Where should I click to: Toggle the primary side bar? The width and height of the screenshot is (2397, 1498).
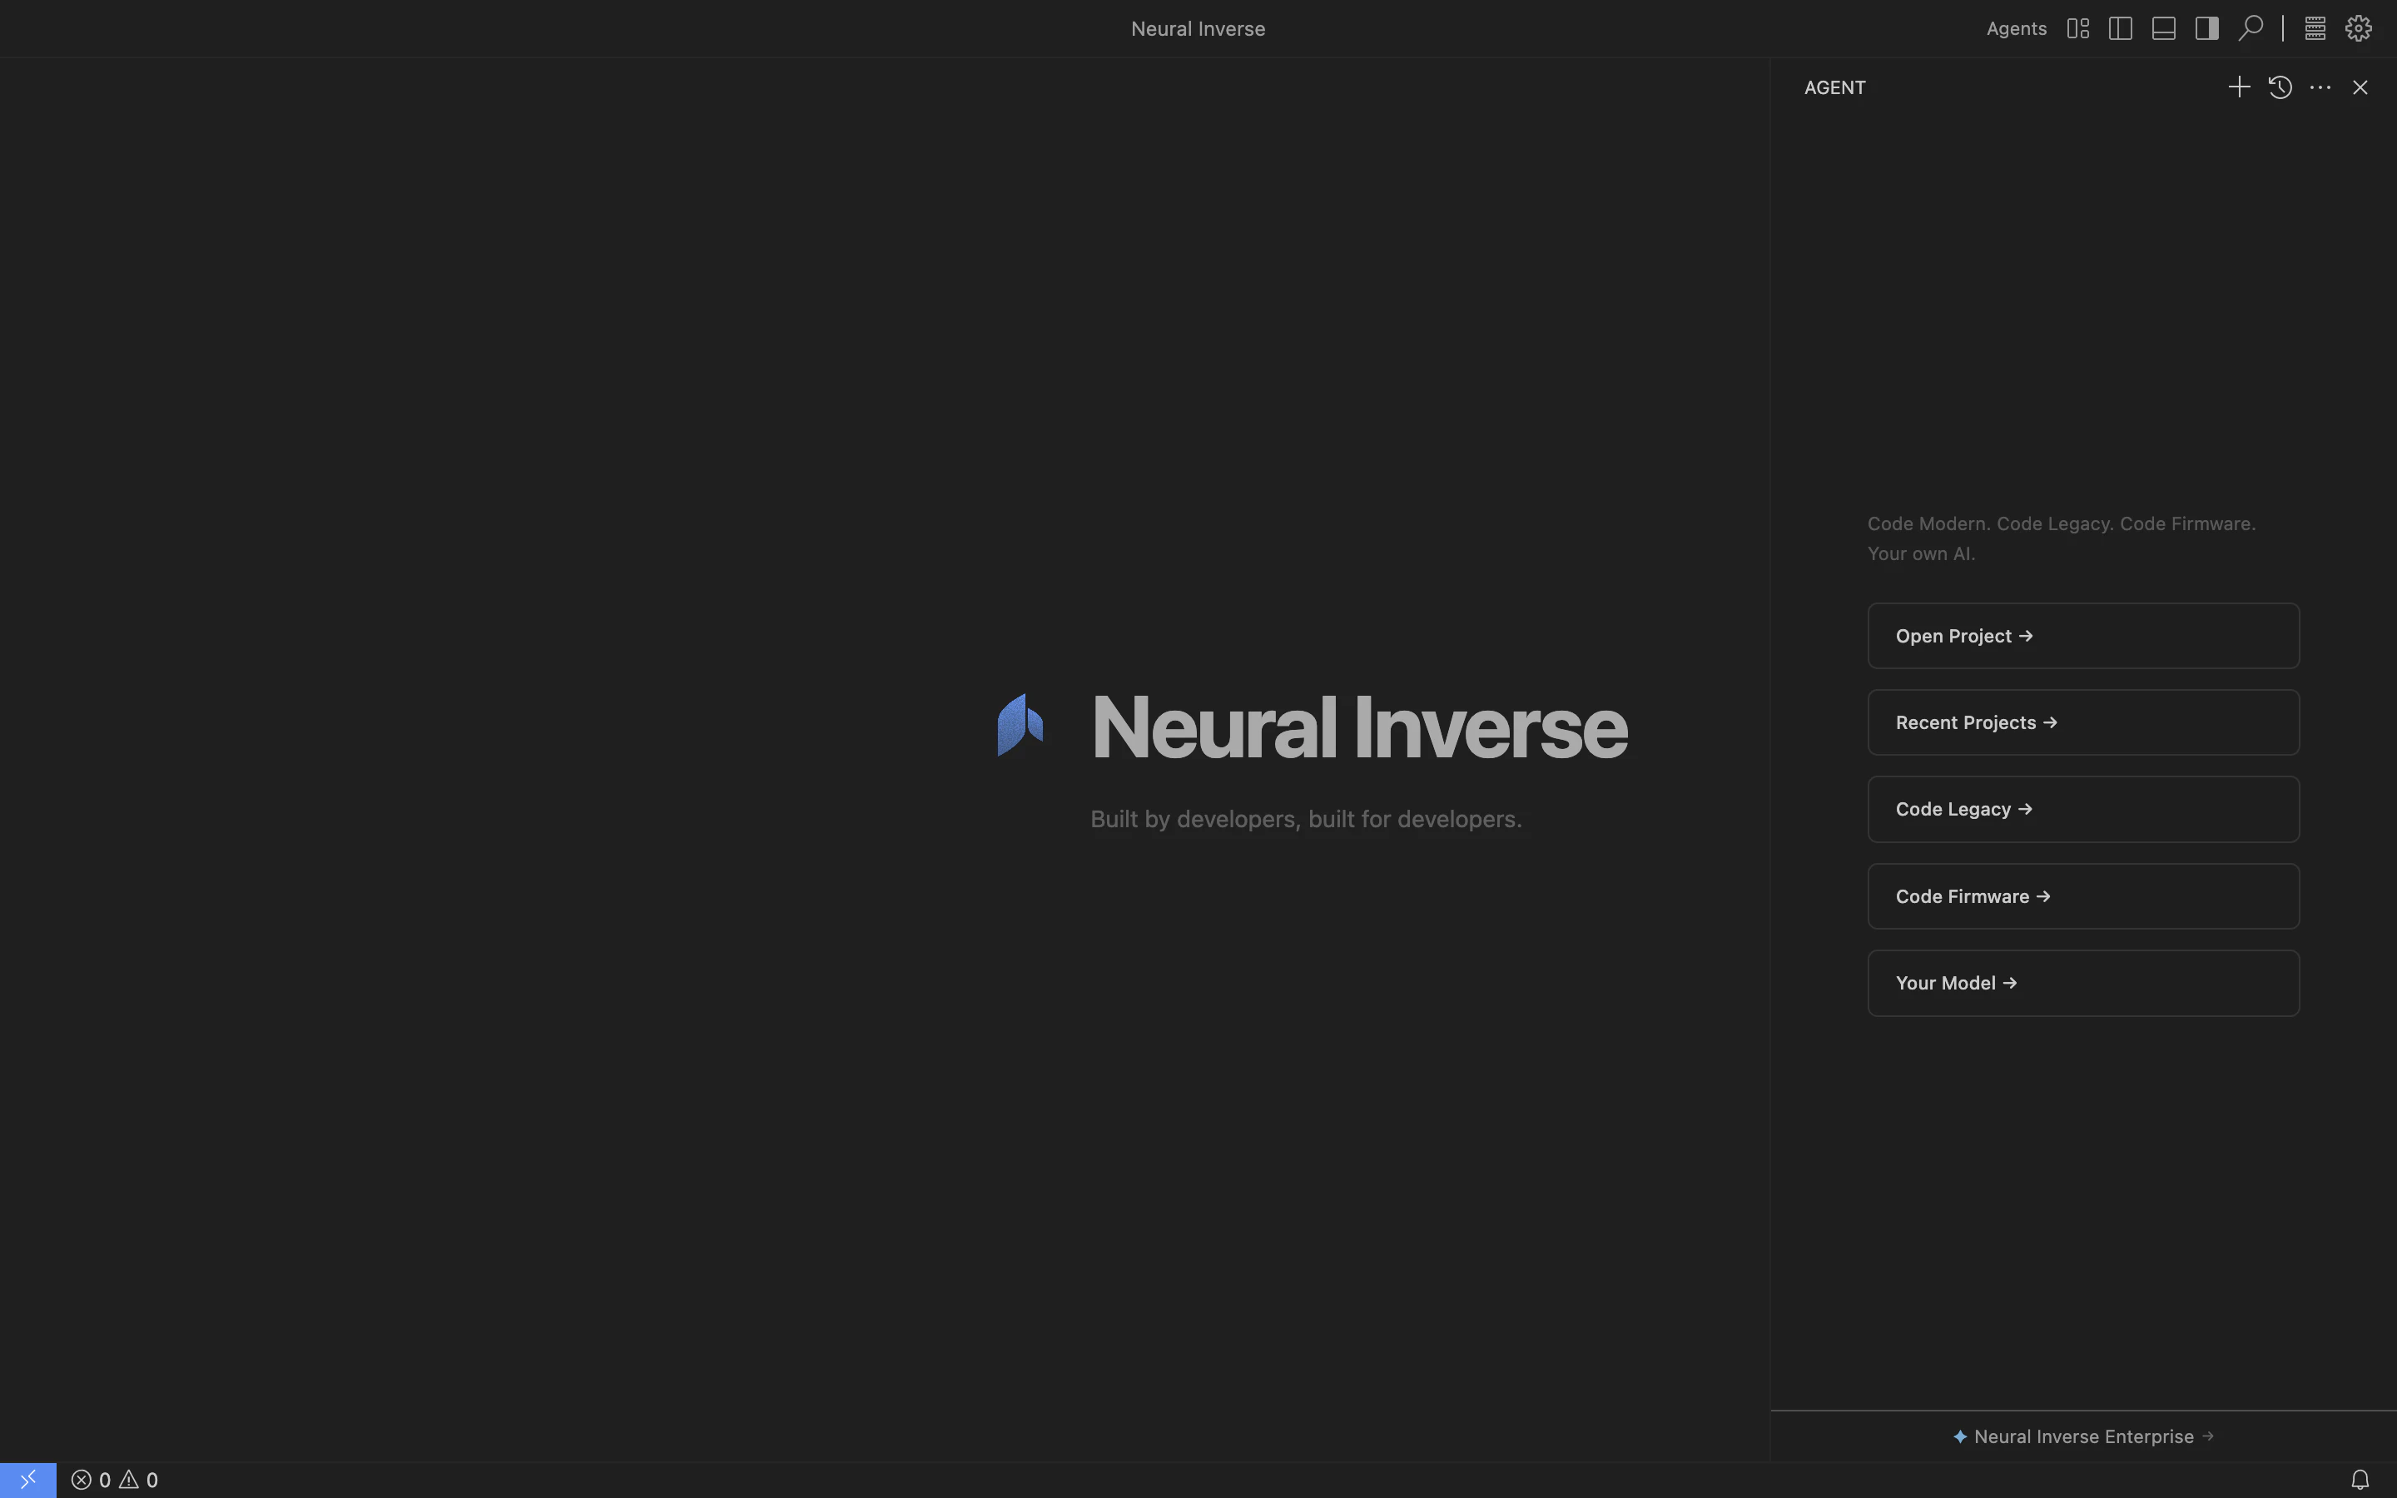coord(2121,29)
